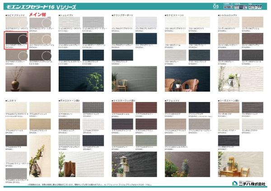271x191 pixels.
Task: Click the シュレMGウイニーホワイト swatch
Action: pos(69,22)
